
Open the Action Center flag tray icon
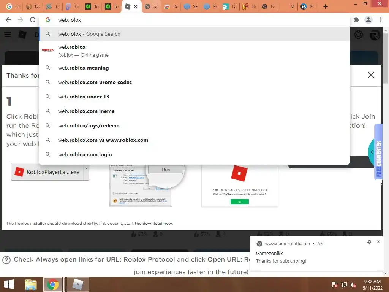(335, 285)
